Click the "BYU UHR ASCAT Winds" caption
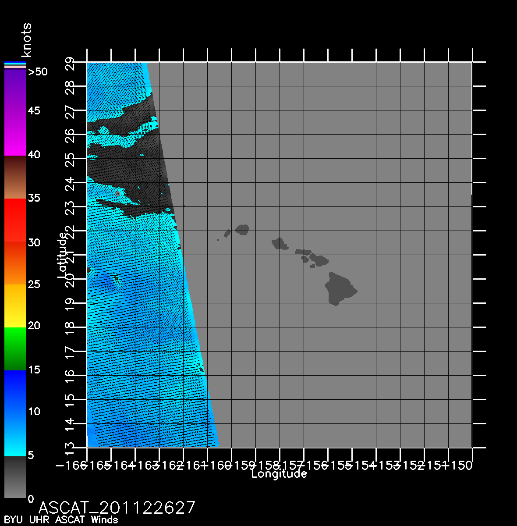 61,520
